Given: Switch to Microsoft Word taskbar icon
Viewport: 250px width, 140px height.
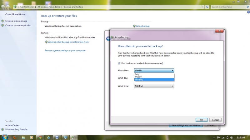Looking at the screenshot, I should click(x=57, y=137).
